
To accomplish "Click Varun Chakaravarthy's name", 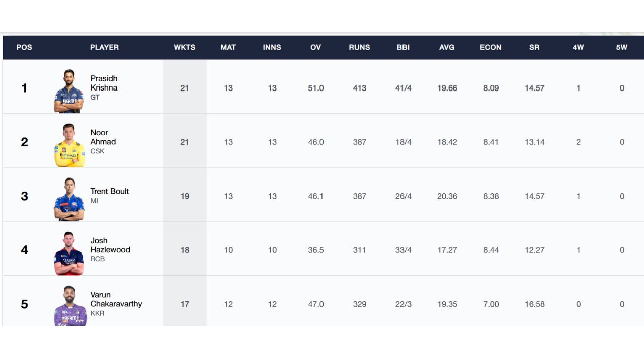I will [116, 299].
